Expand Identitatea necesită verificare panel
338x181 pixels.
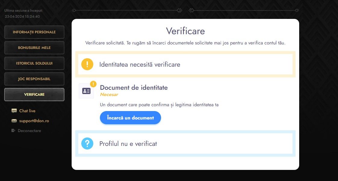(185, 64)
